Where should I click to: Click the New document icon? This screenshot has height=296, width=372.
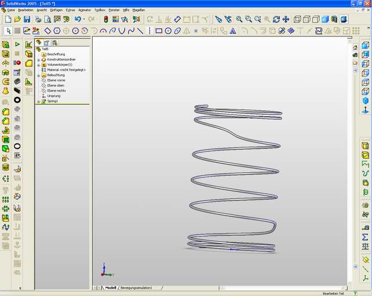tap(8, 19)
